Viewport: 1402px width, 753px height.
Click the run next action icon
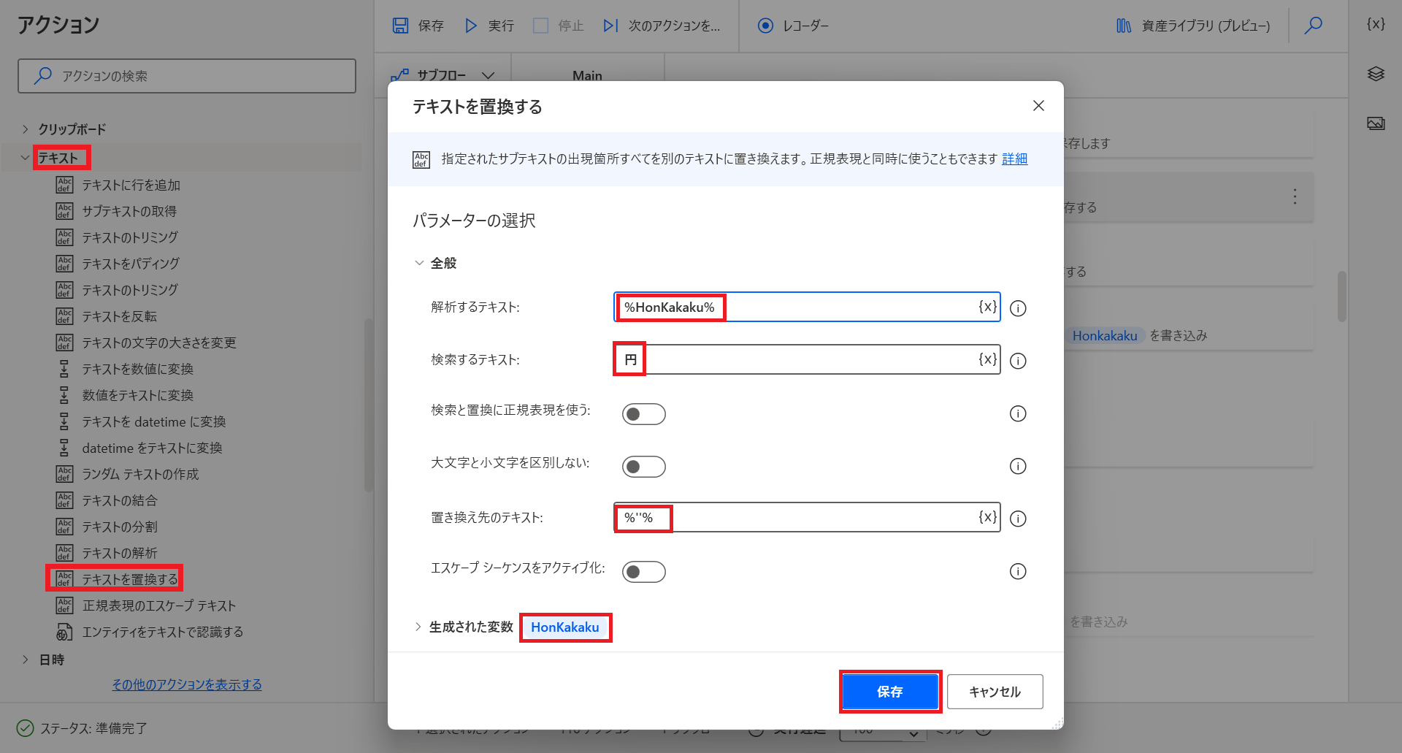tap(610, 26)
